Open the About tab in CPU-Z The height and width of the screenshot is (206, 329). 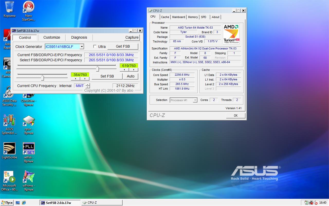point(216,17)
